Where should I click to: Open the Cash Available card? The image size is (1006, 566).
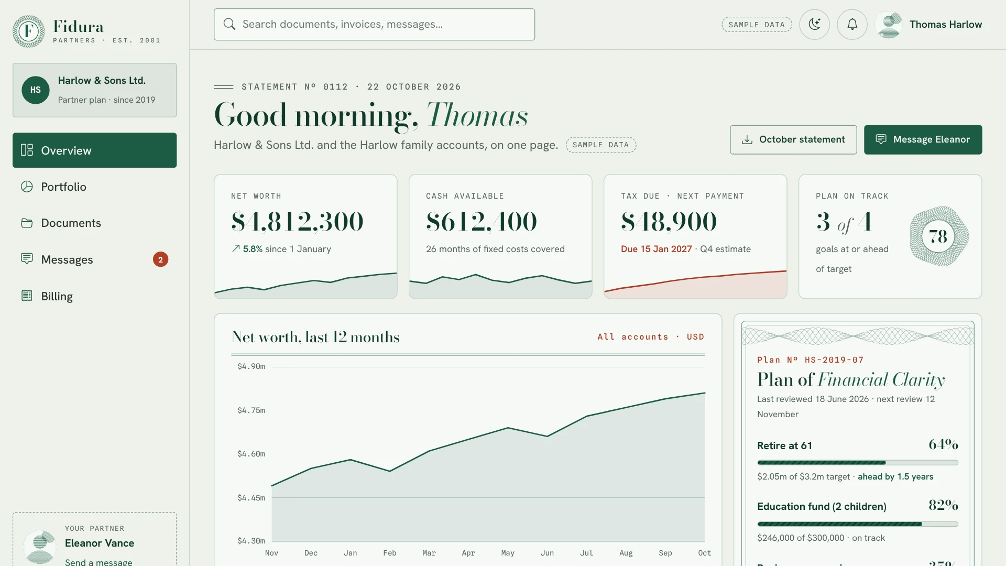pyautogui.click(x=500, y=236)
